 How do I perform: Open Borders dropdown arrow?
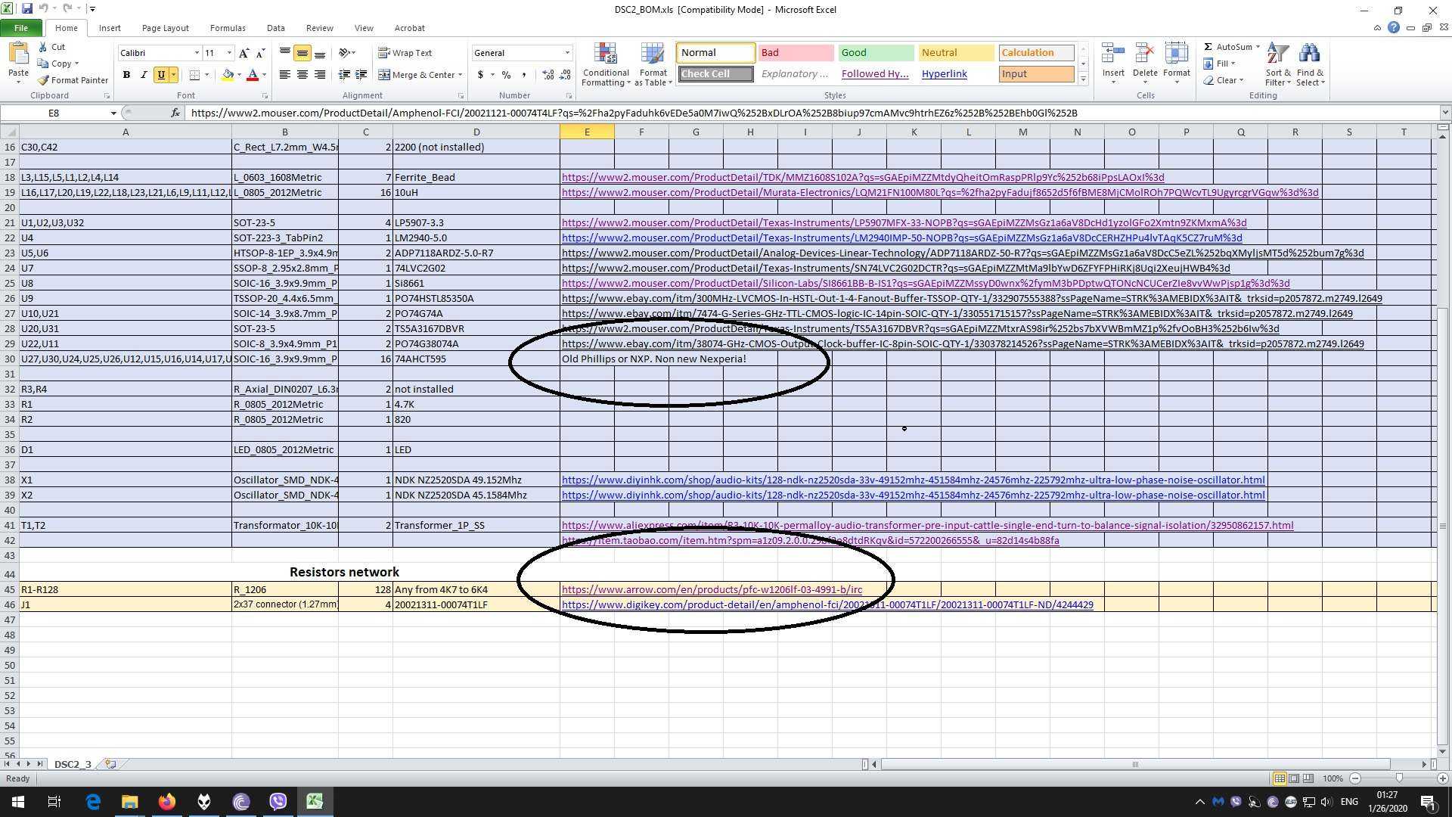pyautogui.click(x=206, y=75)
